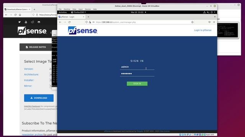Click the blue DOWNLOAD button
Image resolution: width=245 pixels, height=137 pixels.
[39, 98]
